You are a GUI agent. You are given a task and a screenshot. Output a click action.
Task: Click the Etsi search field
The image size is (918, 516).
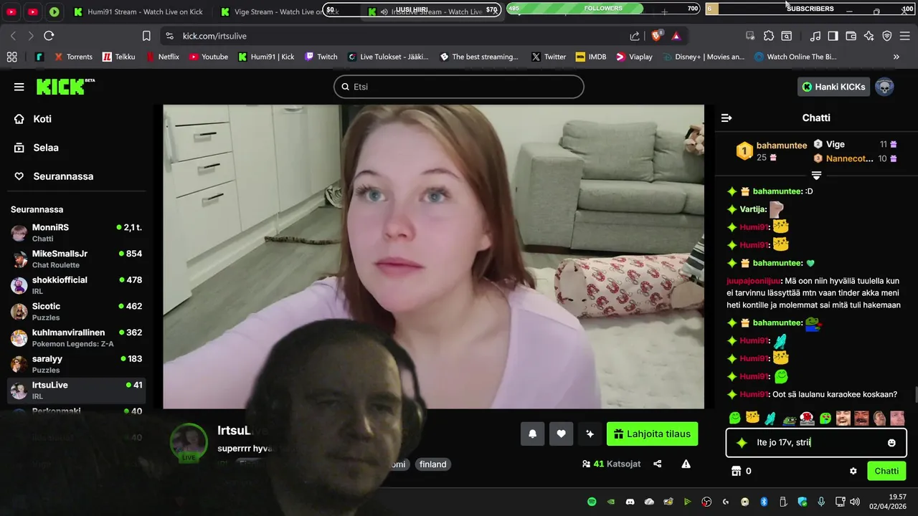point(459,87)
